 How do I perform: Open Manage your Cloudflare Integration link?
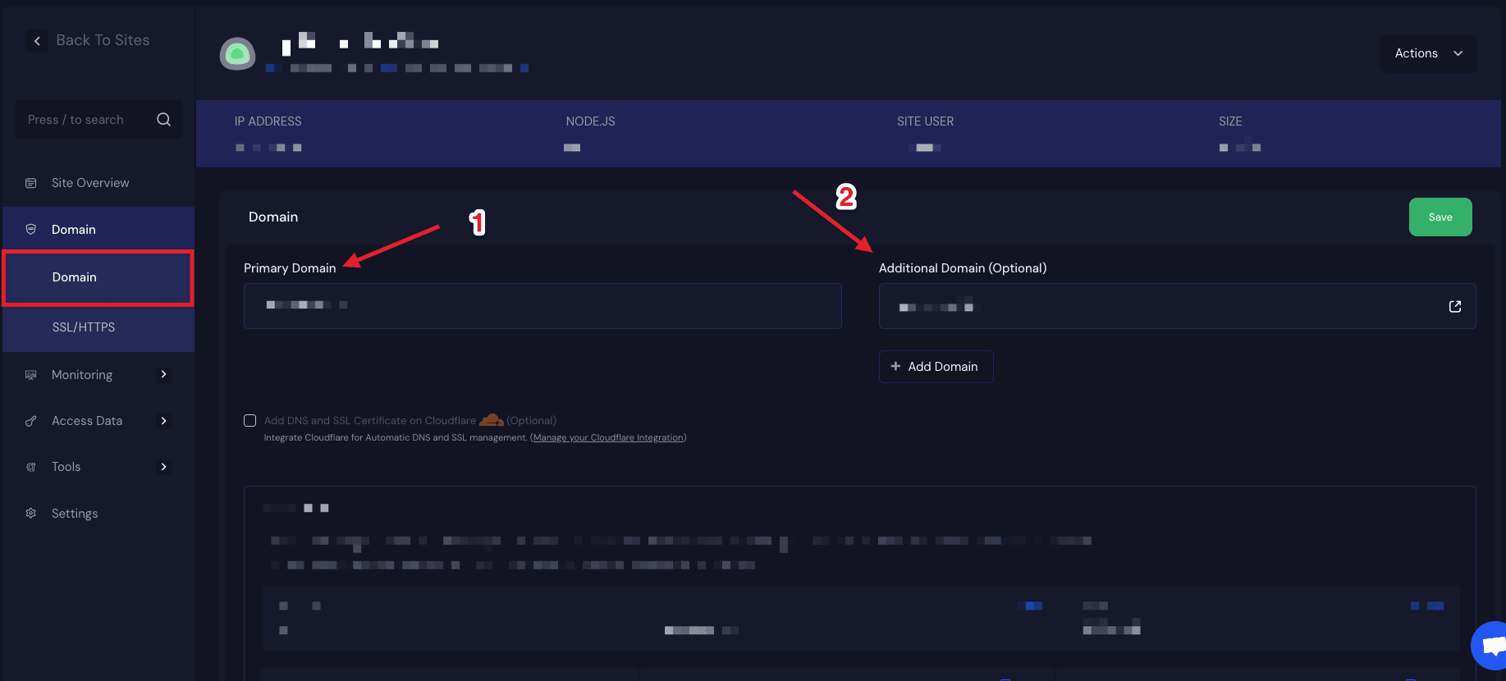(x=608, y=438)
